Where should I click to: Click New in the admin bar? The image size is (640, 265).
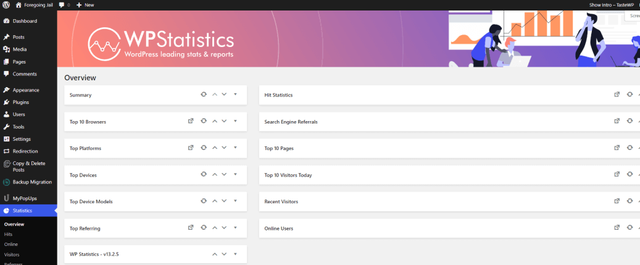coord(85,5)
